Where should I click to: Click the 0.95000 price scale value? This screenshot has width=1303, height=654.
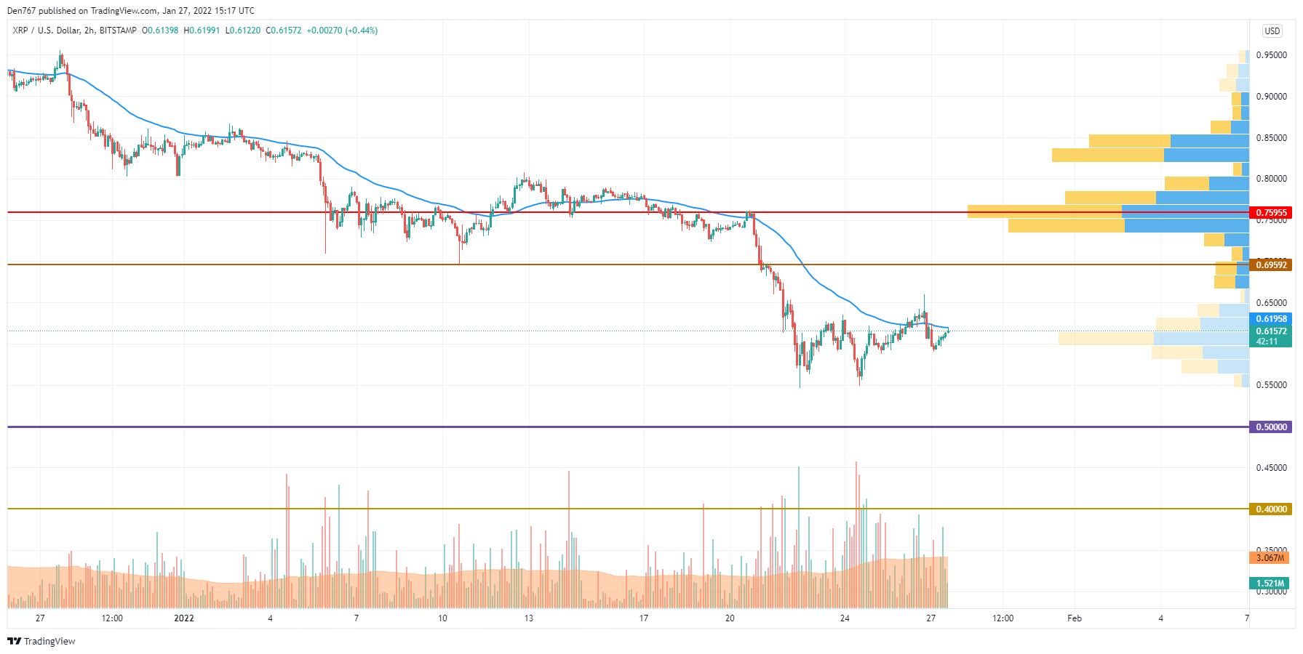(x=1271, y=55)
